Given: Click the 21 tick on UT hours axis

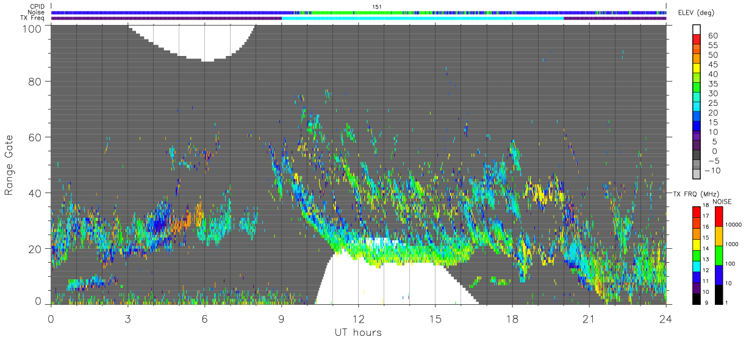Looking at the screenshot, I should tap(589, 319).
